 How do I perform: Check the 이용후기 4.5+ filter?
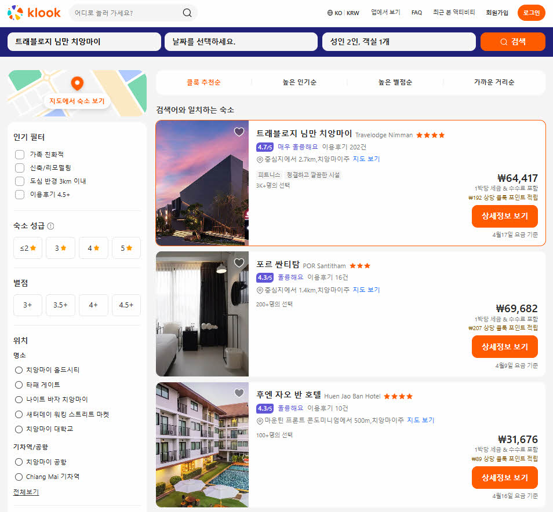[x=20, y=195]
